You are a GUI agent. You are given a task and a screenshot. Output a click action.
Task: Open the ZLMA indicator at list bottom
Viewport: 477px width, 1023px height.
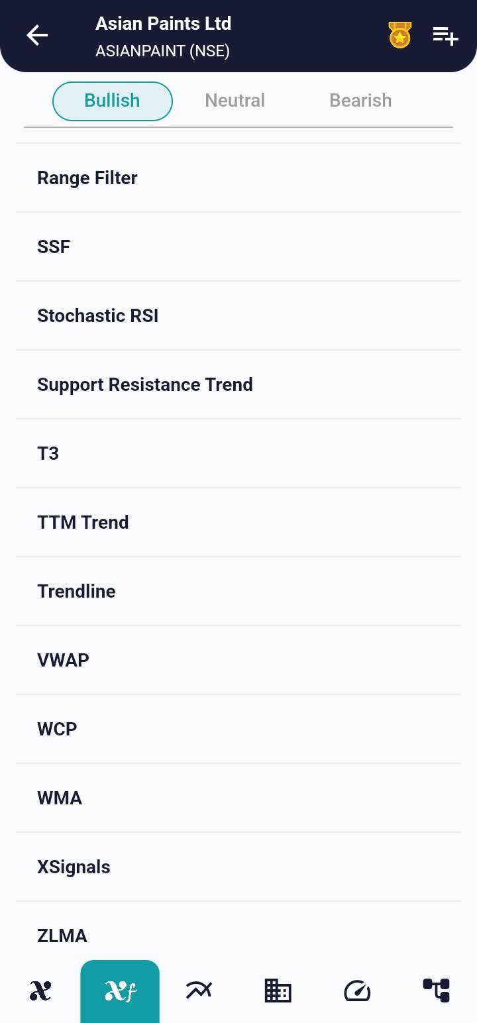click(238, 936)
